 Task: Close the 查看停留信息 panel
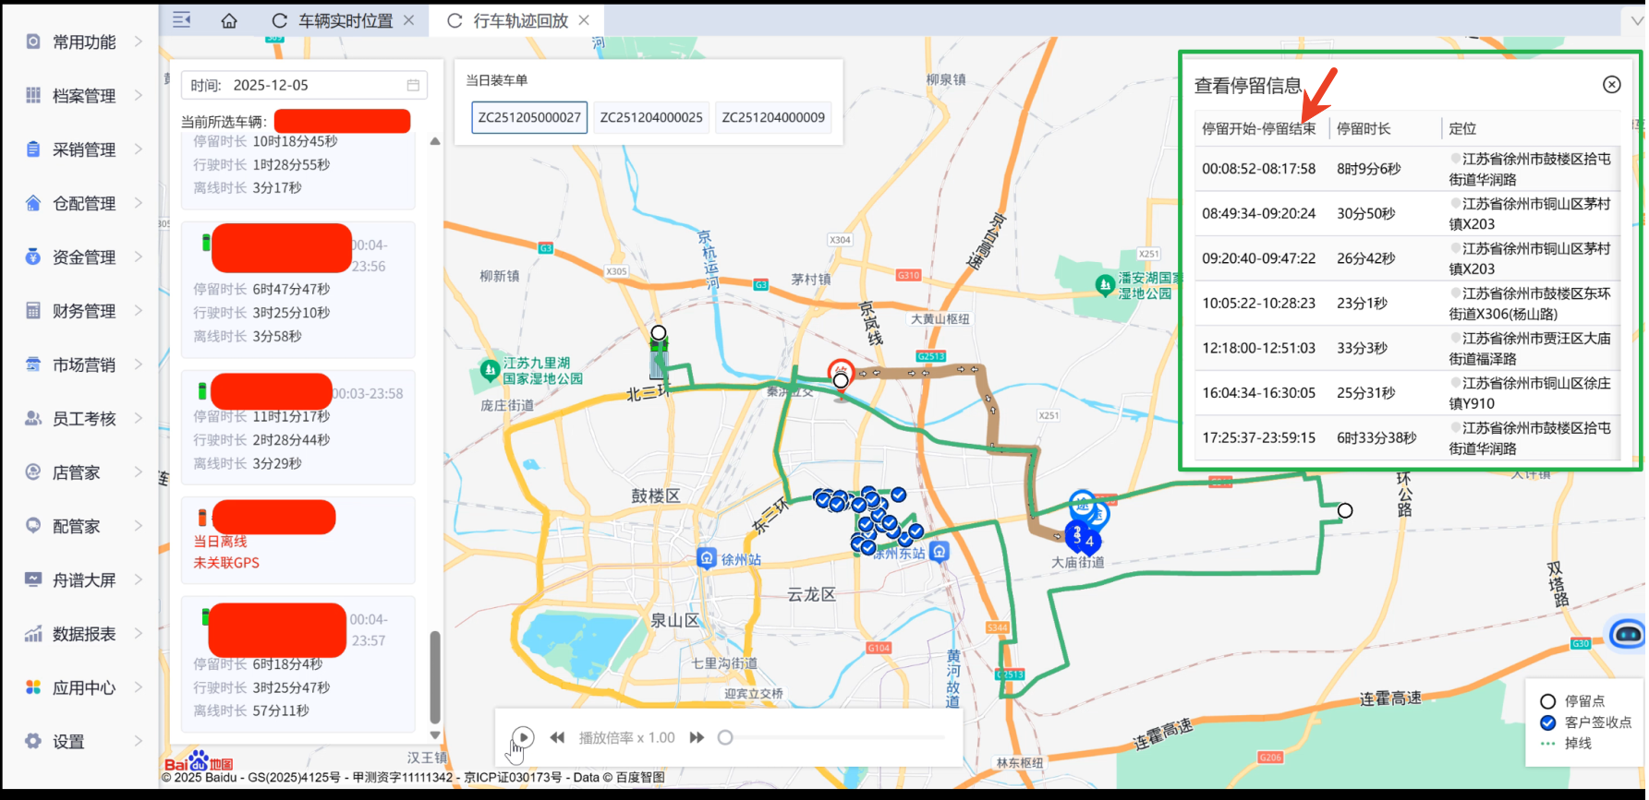[1611, 85]
